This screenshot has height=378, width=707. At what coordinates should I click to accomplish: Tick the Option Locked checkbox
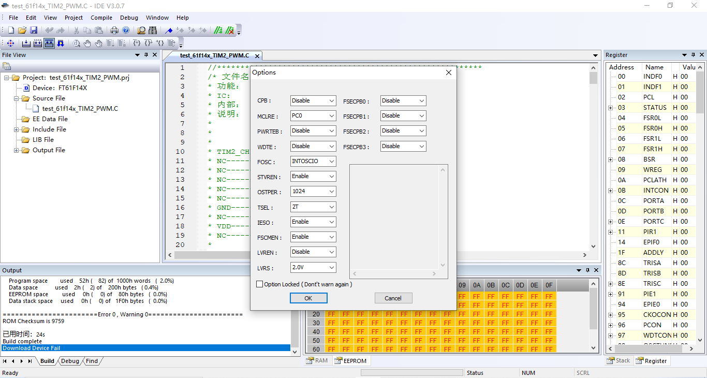(260, 284)
